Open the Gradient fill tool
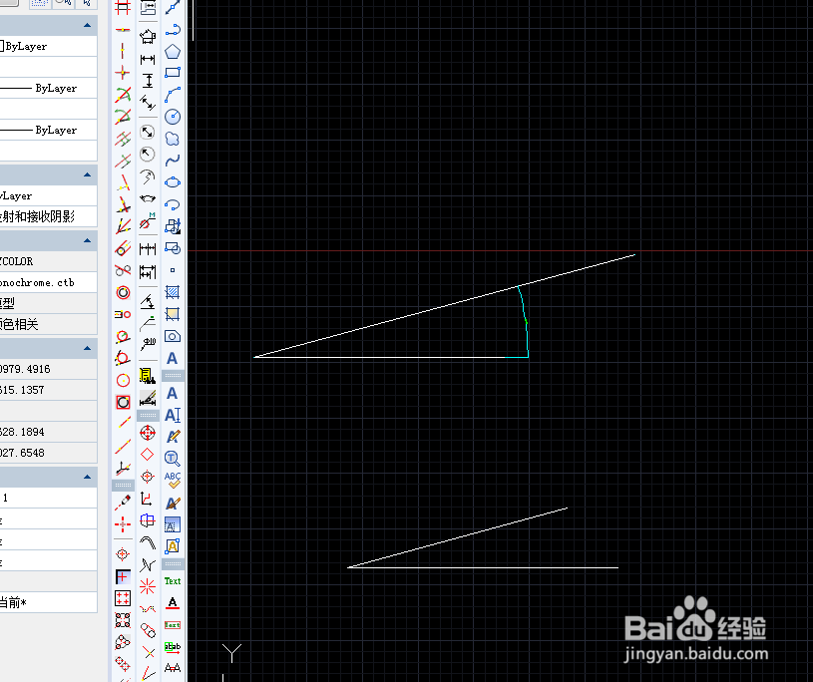Image resolution: width=813 pixels, height=682 pixels. click(x=173, y=314)
